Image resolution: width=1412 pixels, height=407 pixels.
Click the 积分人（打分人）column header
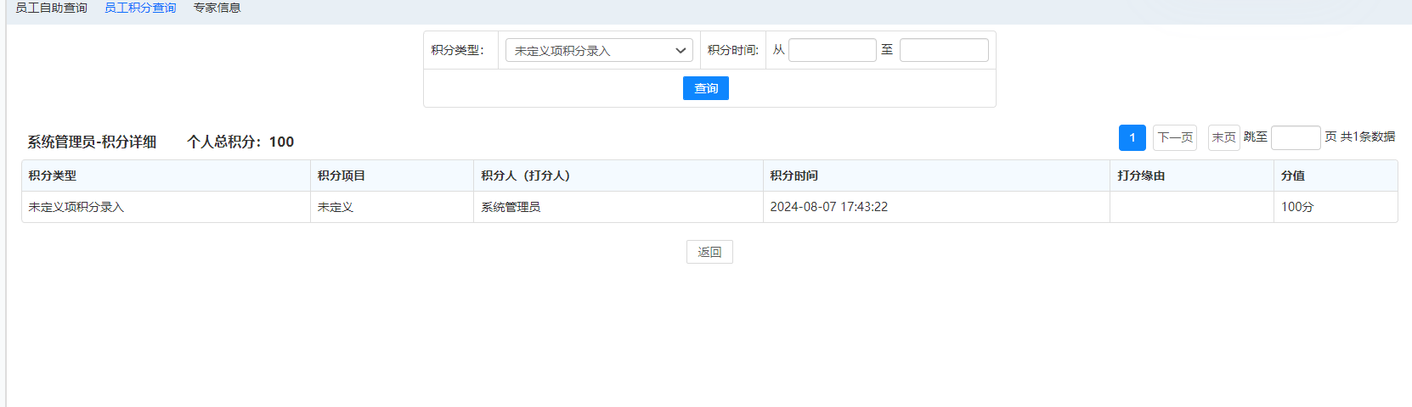(525, 176)
